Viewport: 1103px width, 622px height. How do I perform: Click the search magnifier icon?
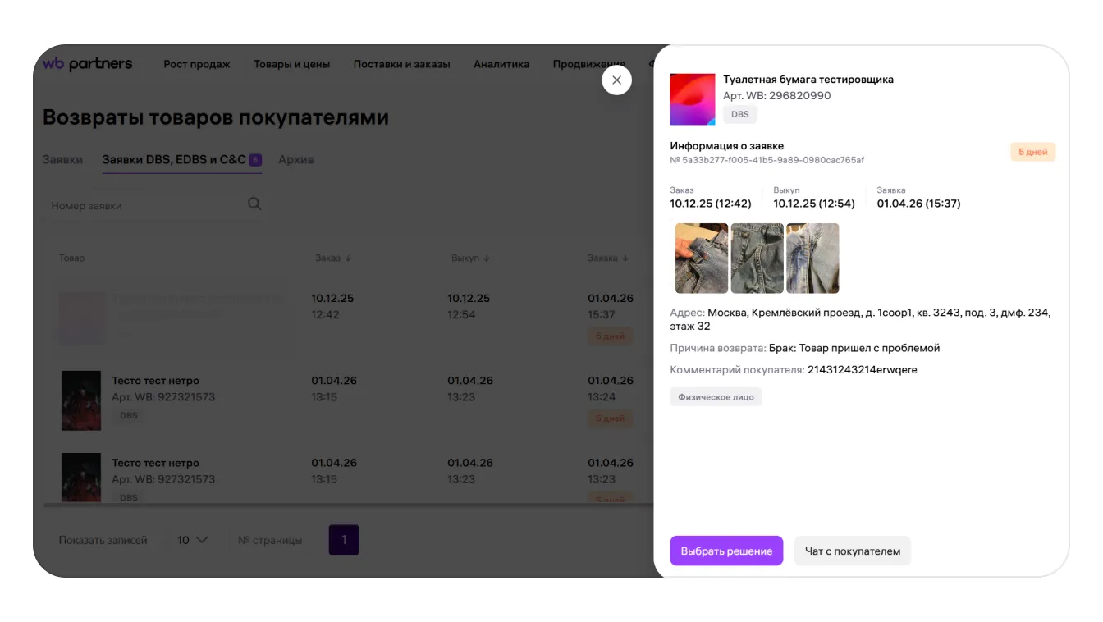(254, 204)
